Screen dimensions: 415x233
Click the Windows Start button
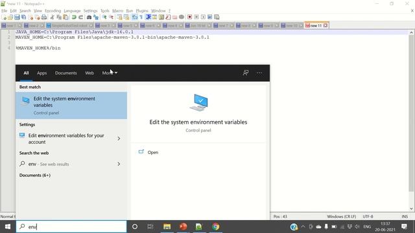(8, 227)
